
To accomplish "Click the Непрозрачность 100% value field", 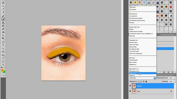I will click(x=171, y=78).
